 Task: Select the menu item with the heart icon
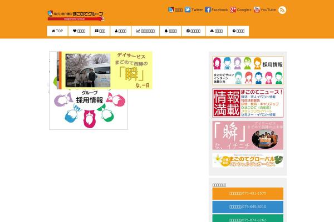(x=79, y=31)
